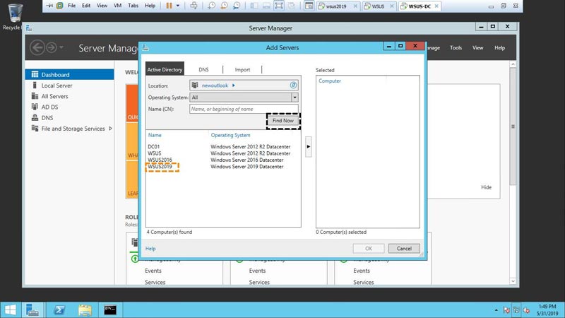Open the VM menu
This screenshot has width=565, height=318.
point(117,6)
